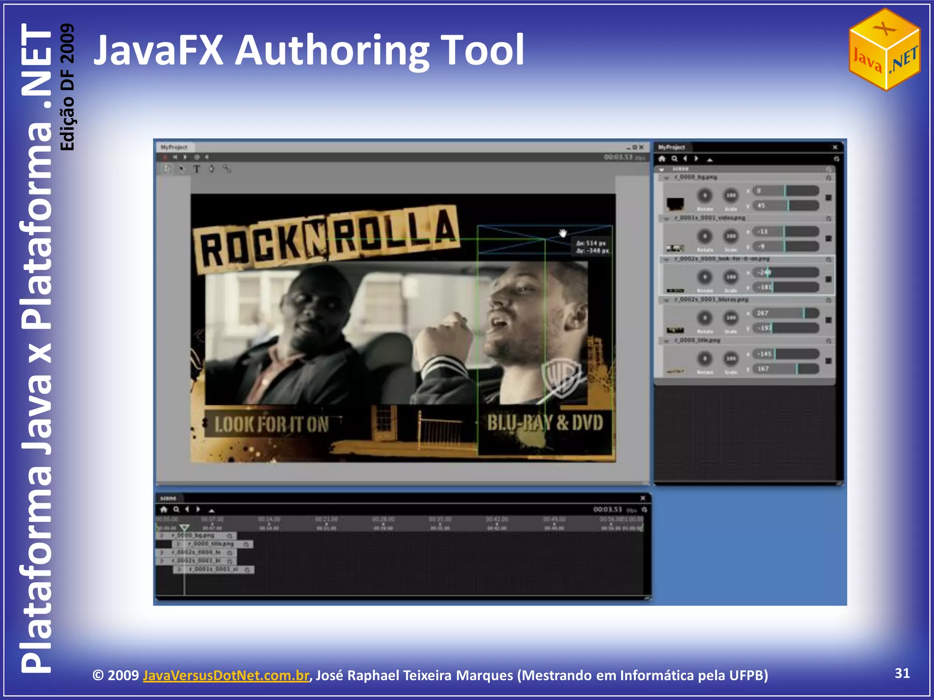This screenshot has width=934, height=700.
Task: Click the 00:21.00 mark on timeline ruler
Action: coord(327,519)
